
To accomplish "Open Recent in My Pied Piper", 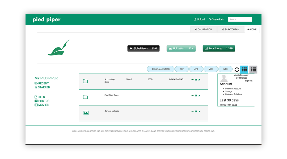I will pyautogui.click(x=41, y=83).
